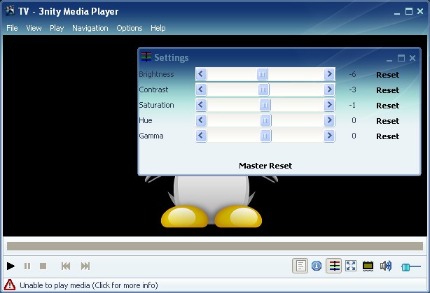The width and height of the screenshot is (430, 293).
Task: Toggle the video settings equalizer icon
Action: click(334, 266)
